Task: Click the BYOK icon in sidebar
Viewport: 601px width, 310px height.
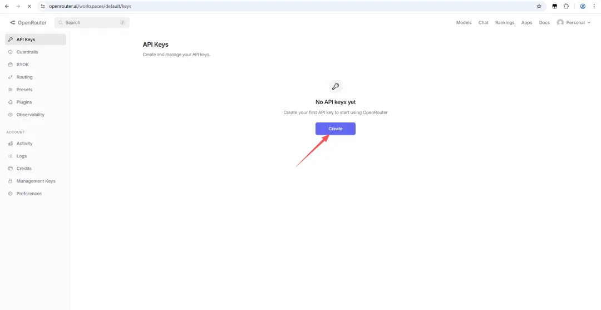Action: 11,65
